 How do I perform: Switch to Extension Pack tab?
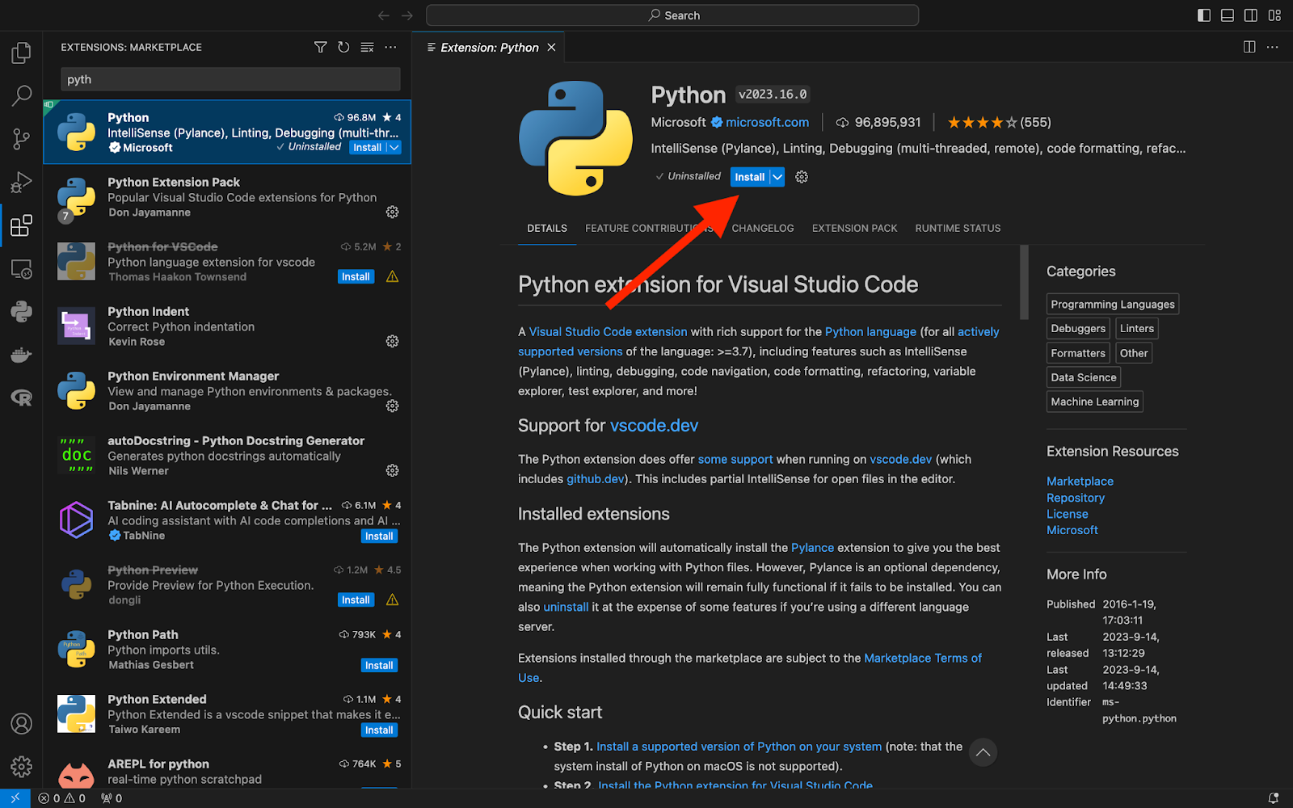(854, 229)
